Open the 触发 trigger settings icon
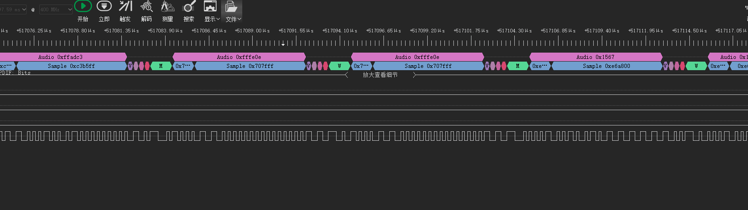 tap(125, 6)
